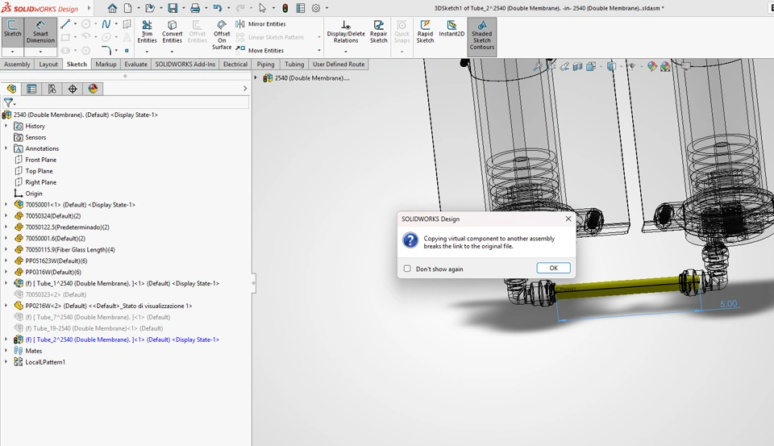Open FeatureManager Design Tree tab icon
This screenshot has width=774, height=446.
pos(12,89)
